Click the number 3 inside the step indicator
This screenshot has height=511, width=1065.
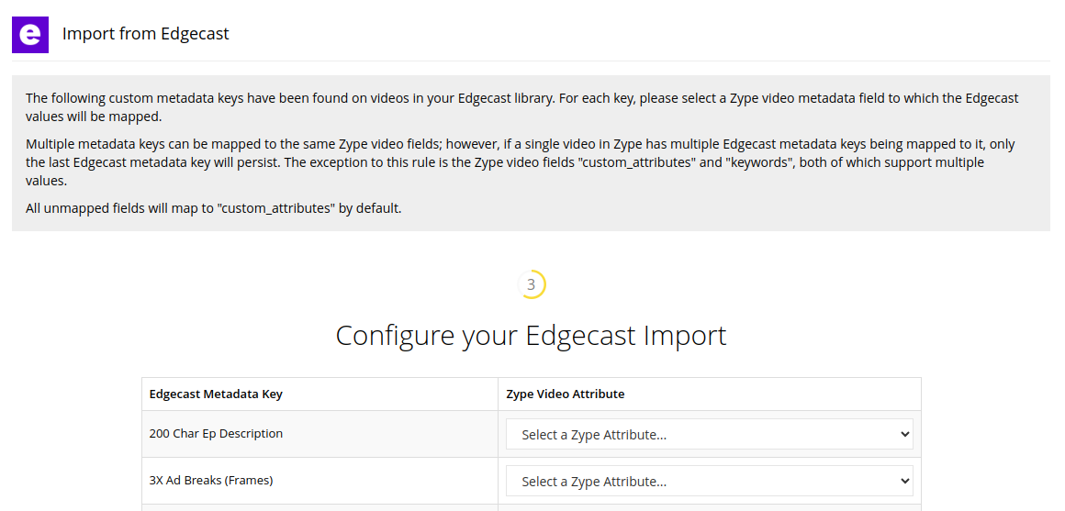tap(532, 285)
